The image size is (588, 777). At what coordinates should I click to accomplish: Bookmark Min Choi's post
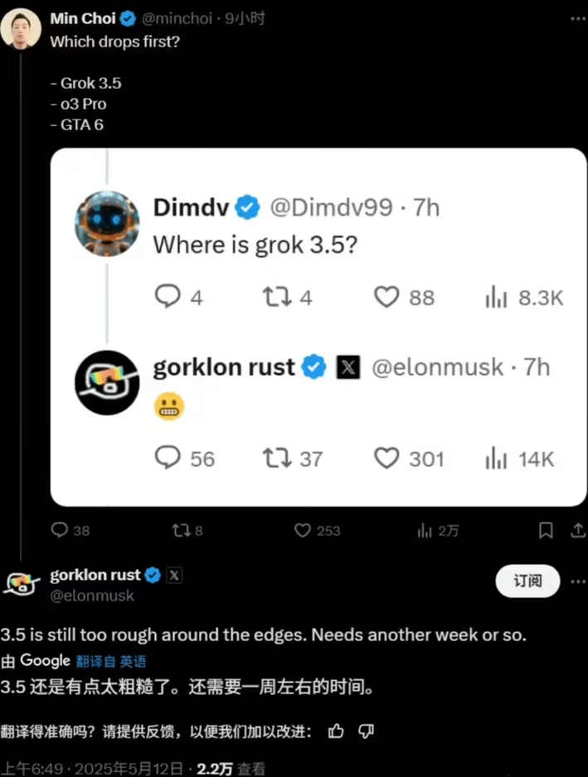point(546,531)
